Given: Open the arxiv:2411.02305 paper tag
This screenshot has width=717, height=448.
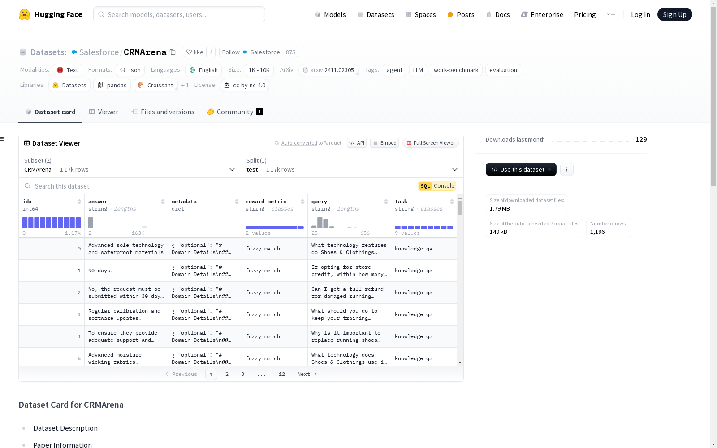Looking at the screenshot, I should (x=328, y=70).
